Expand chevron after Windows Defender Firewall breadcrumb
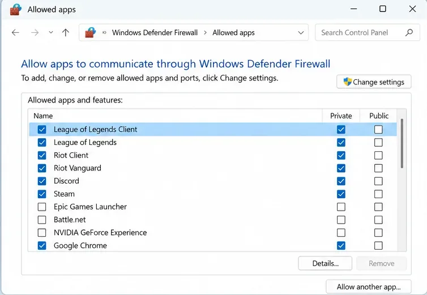 click(206, 33)
